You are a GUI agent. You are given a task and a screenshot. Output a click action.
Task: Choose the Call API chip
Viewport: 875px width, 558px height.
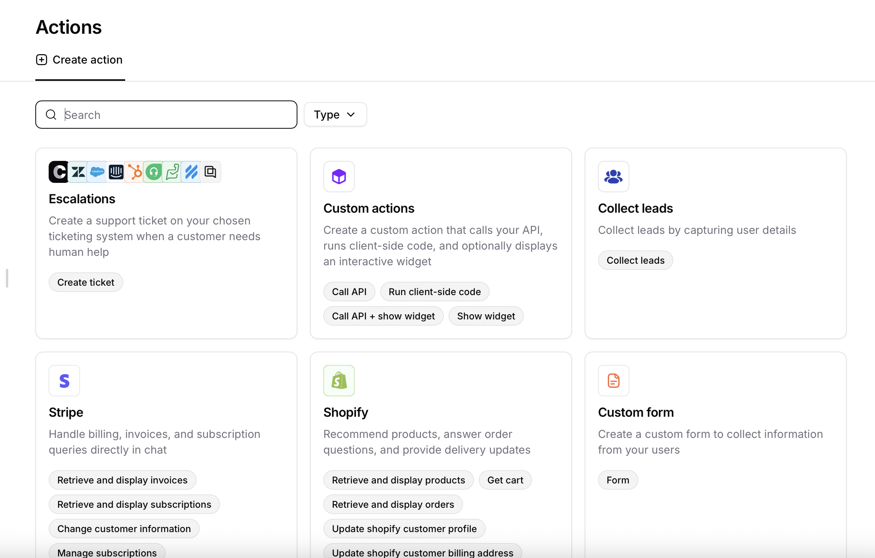pyautogui.click(x=349, y=292)
